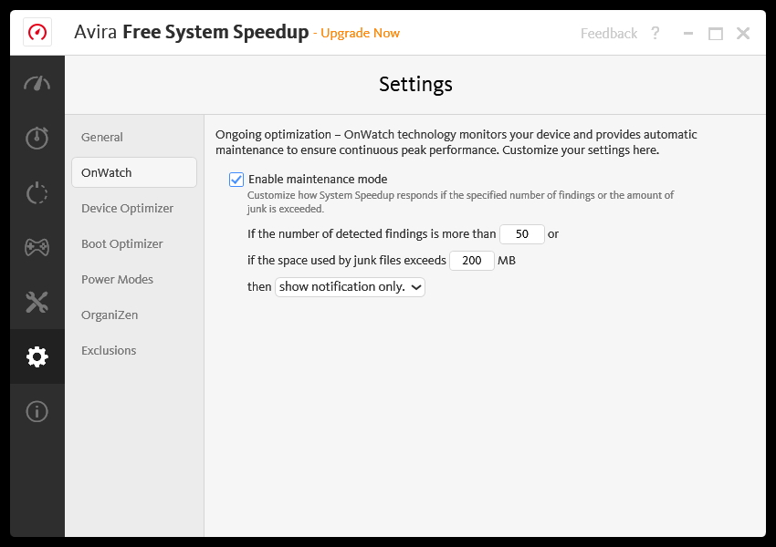Click the Upgrade Now link
Screen dimensions: 776x547
coord(360,34)
